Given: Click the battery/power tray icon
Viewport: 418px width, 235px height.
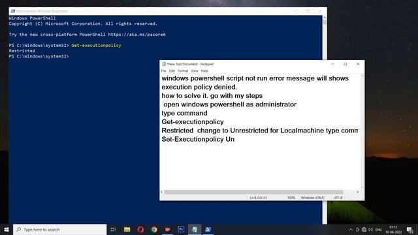Looking at the screenshot, I should (x=357, y=230).
